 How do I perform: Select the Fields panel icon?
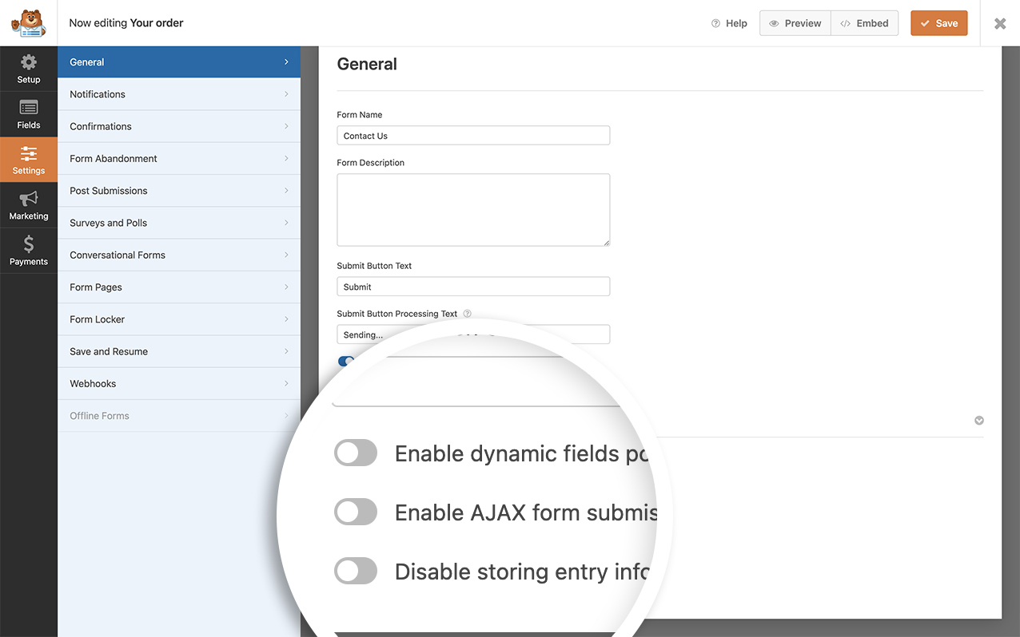(x=29, y=114)
